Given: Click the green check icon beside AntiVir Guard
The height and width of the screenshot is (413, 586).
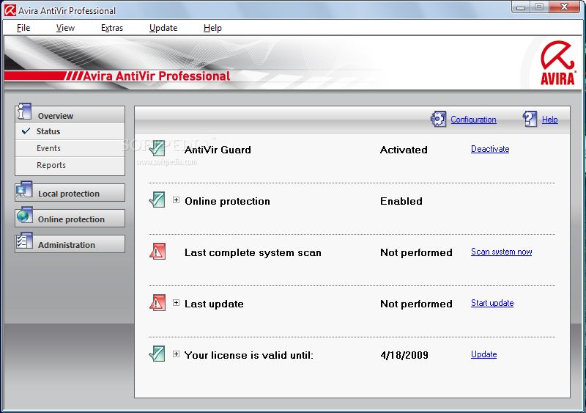Looking at the screenshot, I should pyautogui.click(x=157, y=148).
